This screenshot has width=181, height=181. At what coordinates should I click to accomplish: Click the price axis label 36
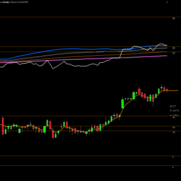[x=173, y=18]
